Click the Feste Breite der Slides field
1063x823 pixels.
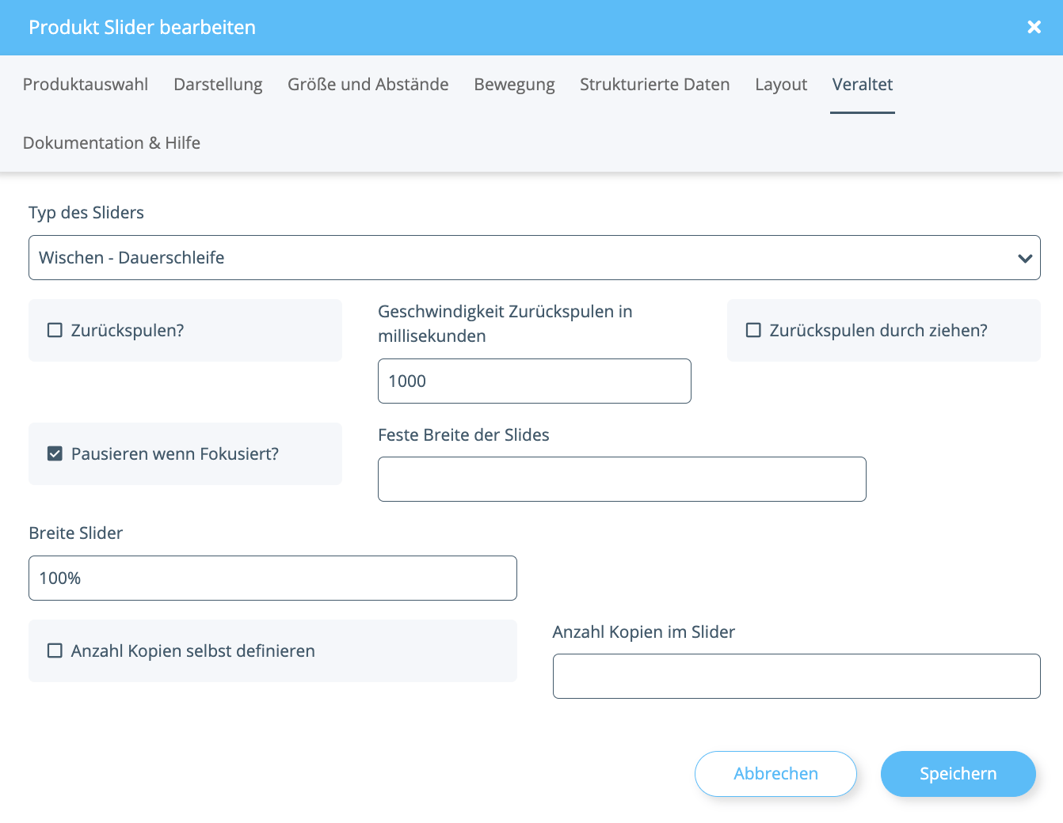click(x=622, y=480)
